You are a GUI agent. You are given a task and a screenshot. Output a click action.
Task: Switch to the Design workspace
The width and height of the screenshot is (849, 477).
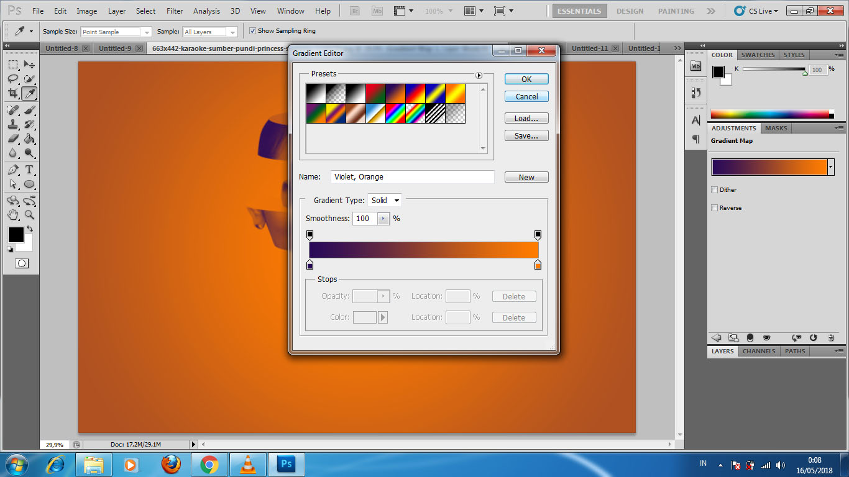630,11
